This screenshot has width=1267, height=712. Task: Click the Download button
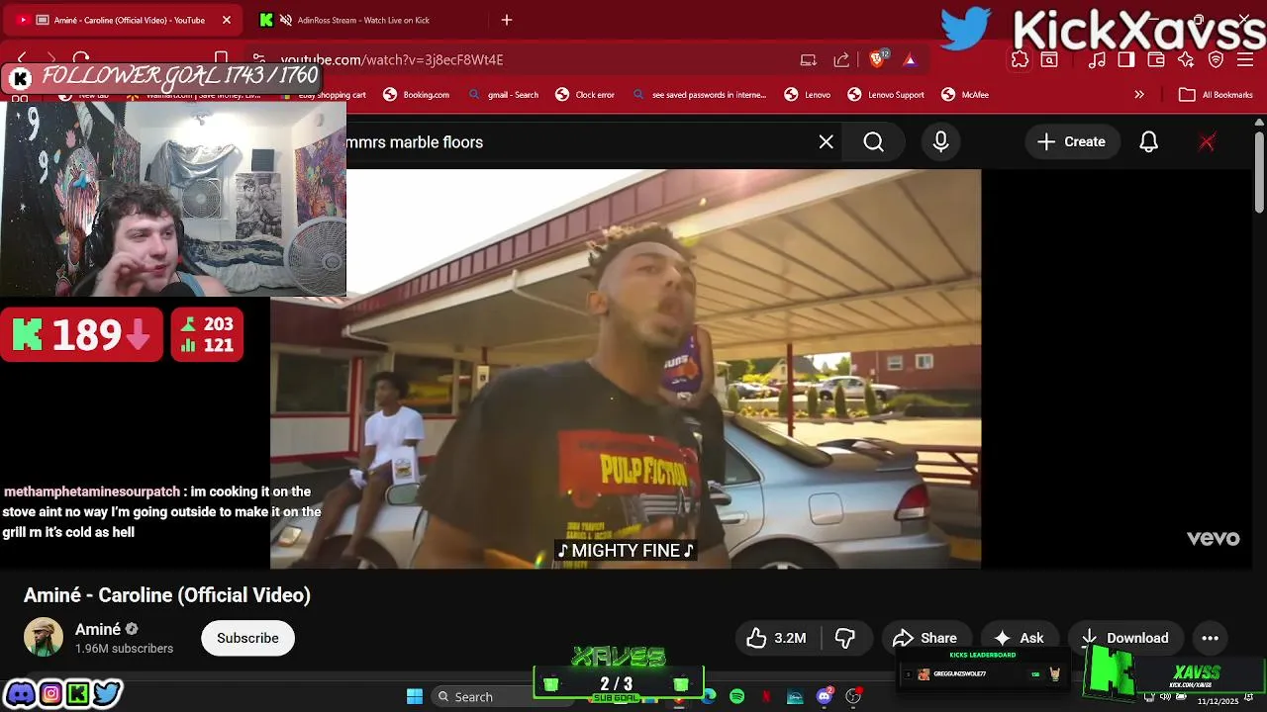[1125, 638]
